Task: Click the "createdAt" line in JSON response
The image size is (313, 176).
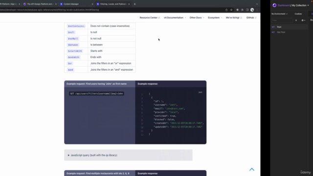Action: (x=179, y=123)
